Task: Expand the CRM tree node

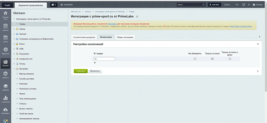Action: (14, 49)
